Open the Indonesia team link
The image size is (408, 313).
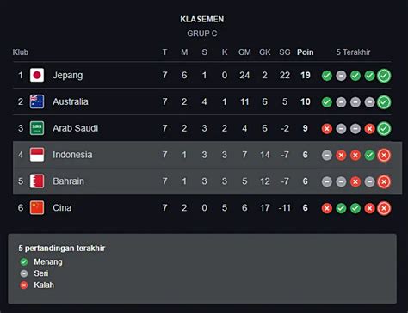[72, 155]
